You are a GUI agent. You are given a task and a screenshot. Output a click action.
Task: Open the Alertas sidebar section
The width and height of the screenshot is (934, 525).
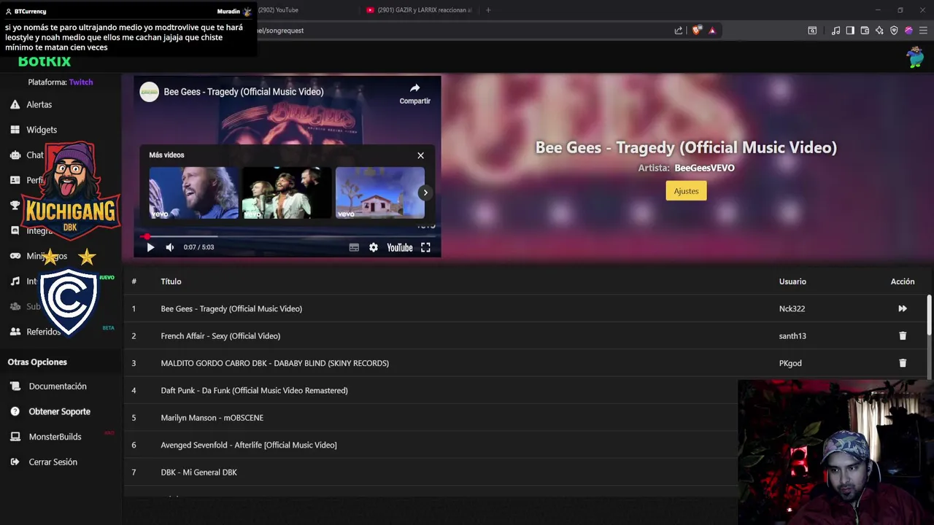point(39,104)
